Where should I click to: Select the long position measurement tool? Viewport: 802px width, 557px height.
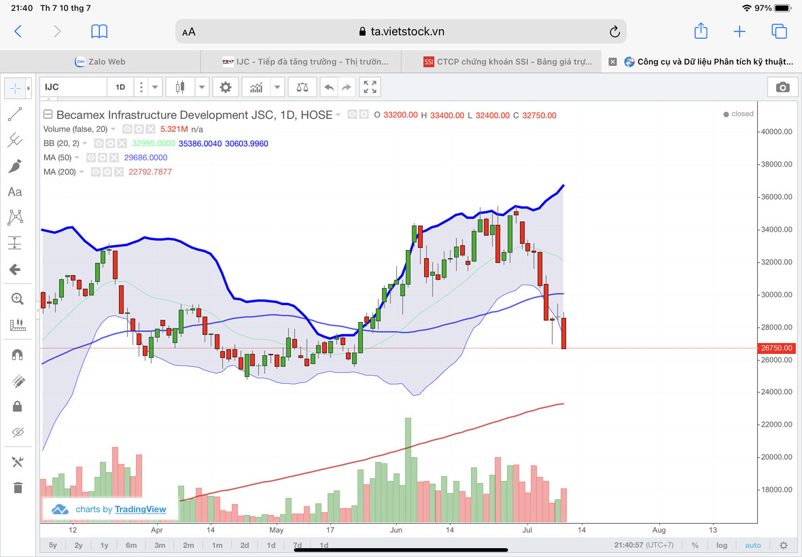click(16, 242)
